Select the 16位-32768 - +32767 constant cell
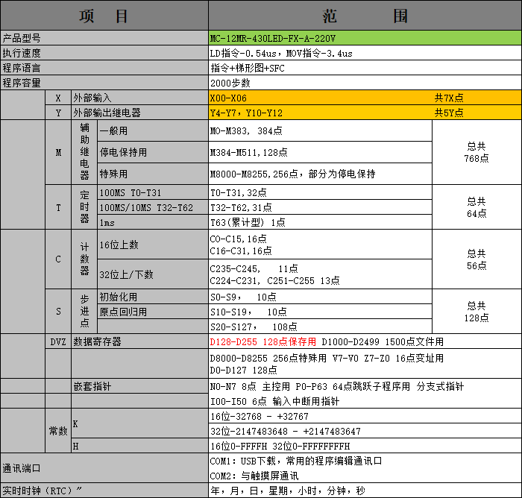522x498 pixels. pos(365,416)
